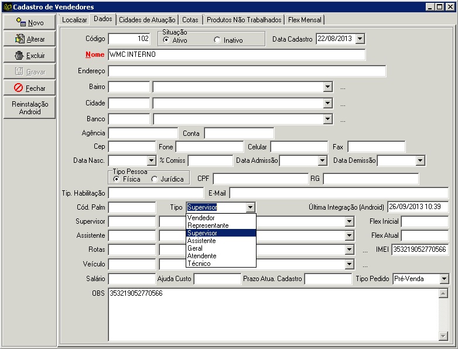Open the Data Cadastro date dropdown

pyautogui.click(x=360, y=39)
